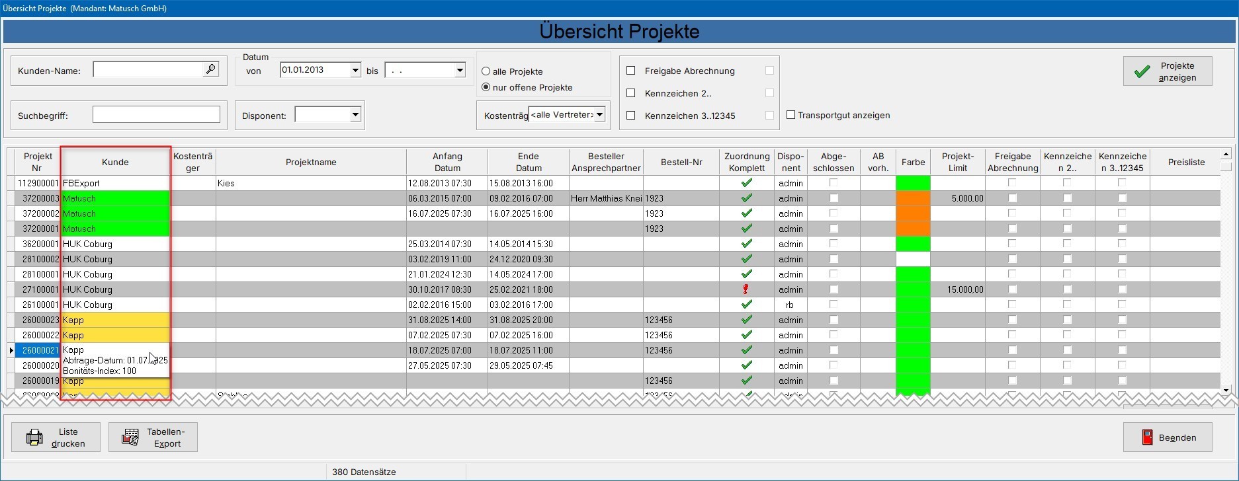Click the table scrollbar down arrow
The width and height of the screenshot is (1239, 481).
pyautogui.click(x=1226, y=390)
